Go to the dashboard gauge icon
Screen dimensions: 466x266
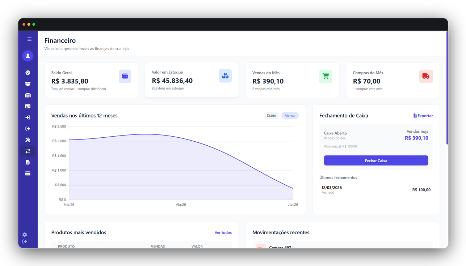click(28, 73)
